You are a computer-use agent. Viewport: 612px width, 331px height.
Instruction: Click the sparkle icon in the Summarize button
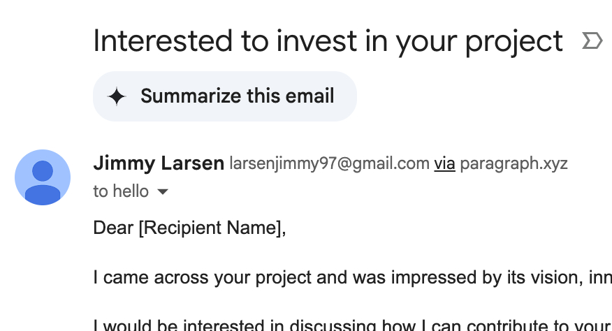point(117,96)
